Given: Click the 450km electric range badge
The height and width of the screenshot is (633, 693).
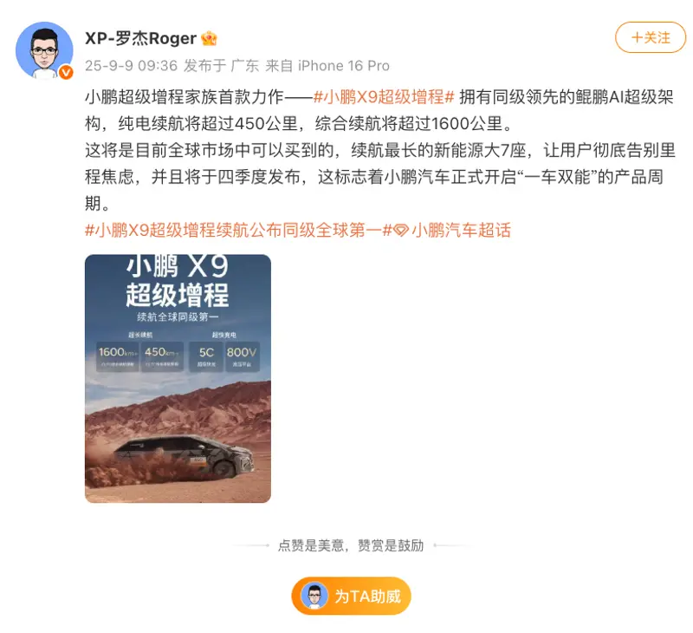Looking at the screenshot, I should (162, 356).
